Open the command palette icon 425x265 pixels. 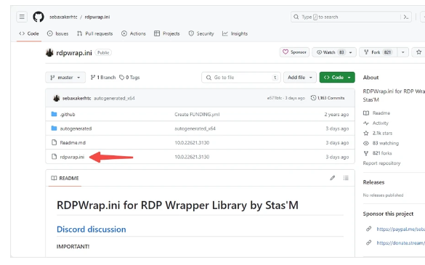[406, 17]
